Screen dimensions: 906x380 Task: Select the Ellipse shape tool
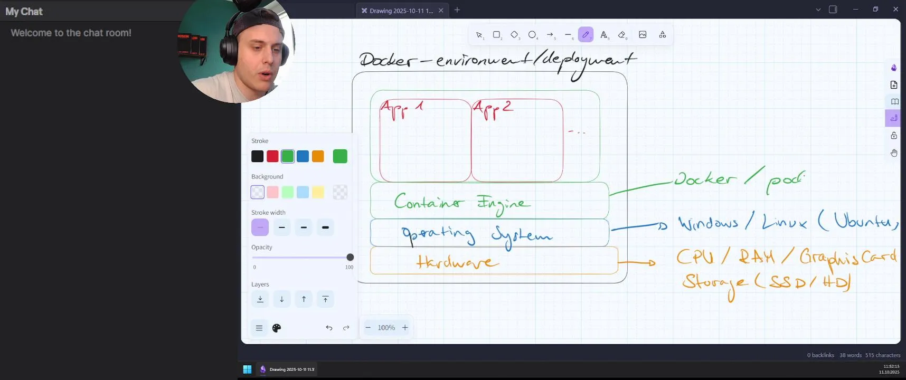533,35
